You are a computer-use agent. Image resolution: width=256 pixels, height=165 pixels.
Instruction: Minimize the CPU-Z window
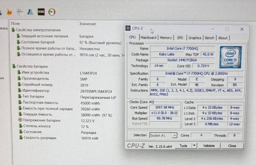[x=213, y=29]
